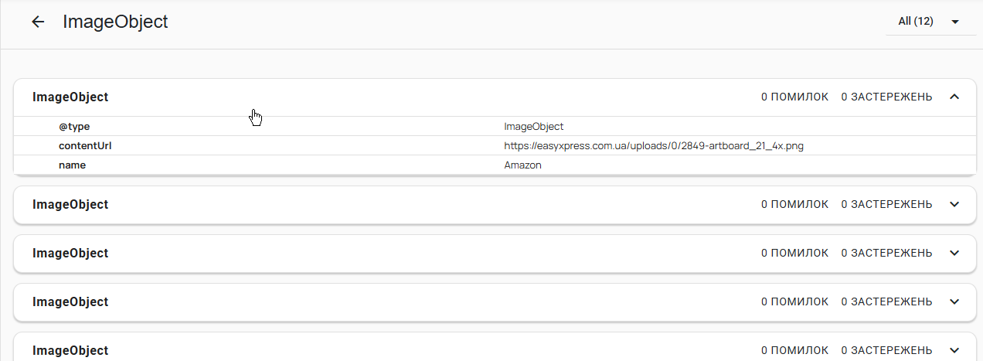Select the name property label
Image resolution: width=983 pixels, height=361 pixels.
click(72, 165)
